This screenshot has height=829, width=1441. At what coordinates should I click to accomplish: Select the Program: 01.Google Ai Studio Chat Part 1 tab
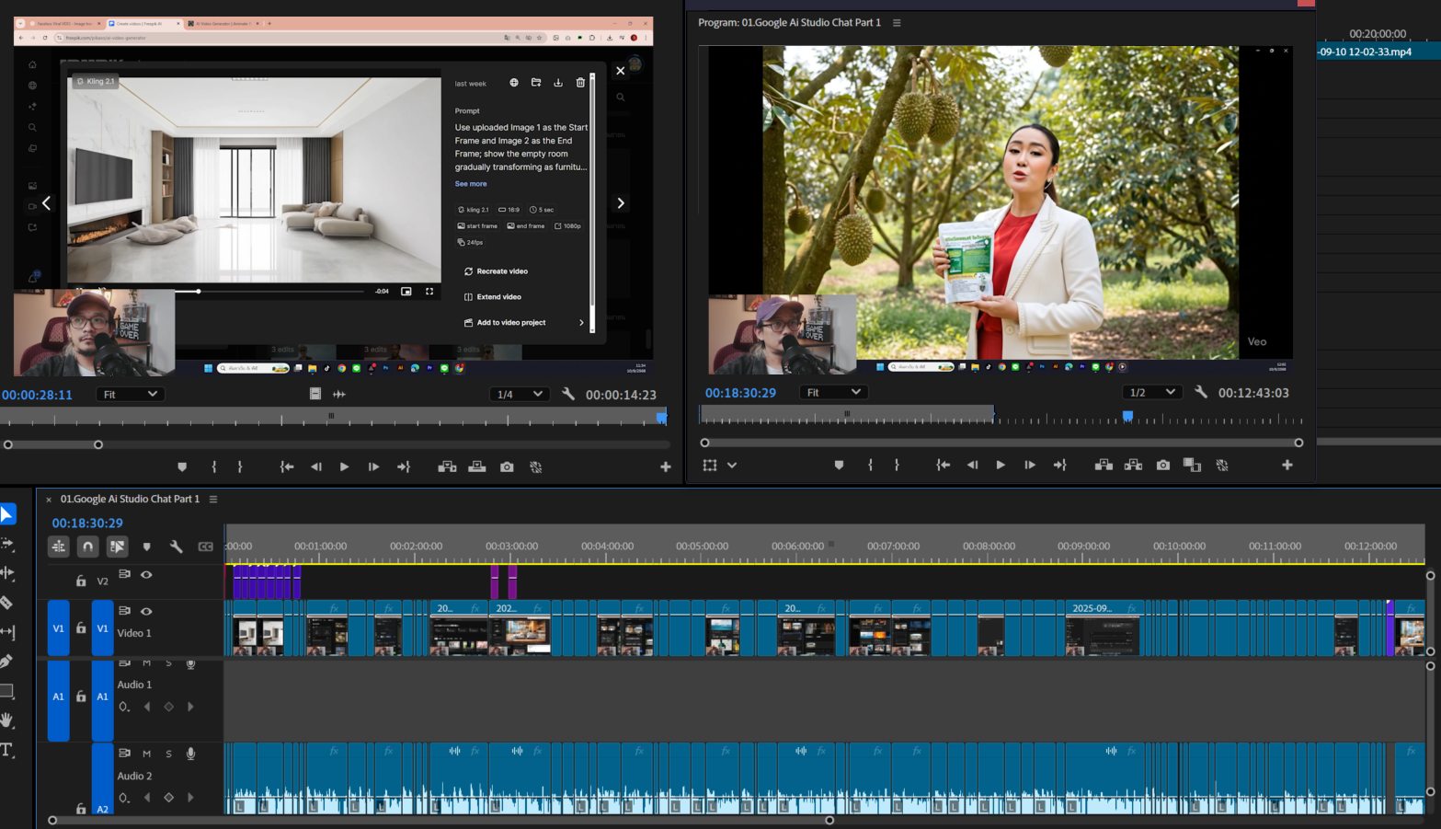point(789,22)
